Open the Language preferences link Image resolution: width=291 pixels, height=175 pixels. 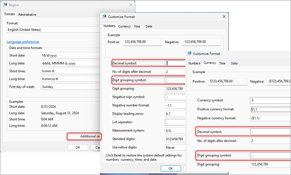point(23,42)
